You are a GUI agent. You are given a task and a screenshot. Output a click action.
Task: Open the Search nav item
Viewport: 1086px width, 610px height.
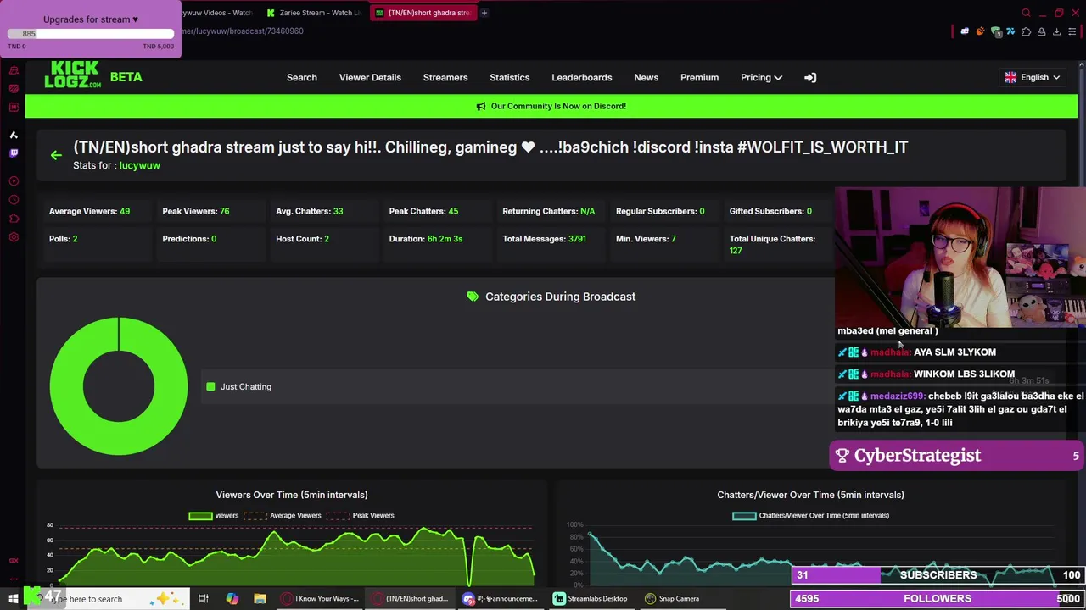tap(301, 77)
